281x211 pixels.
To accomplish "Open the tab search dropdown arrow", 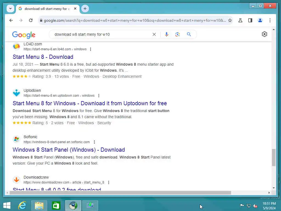I will point(10,9).
